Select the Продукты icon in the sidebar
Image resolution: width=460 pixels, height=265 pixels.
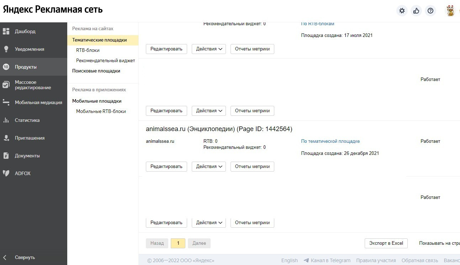click(6, 67)
